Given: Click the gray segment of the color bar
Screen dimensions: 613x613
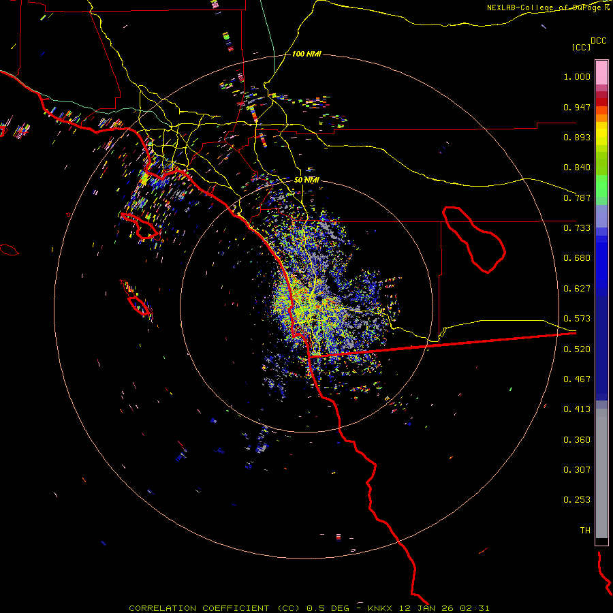Looking at the screenshot, I should pyautogui.click(x=601, y=473).
